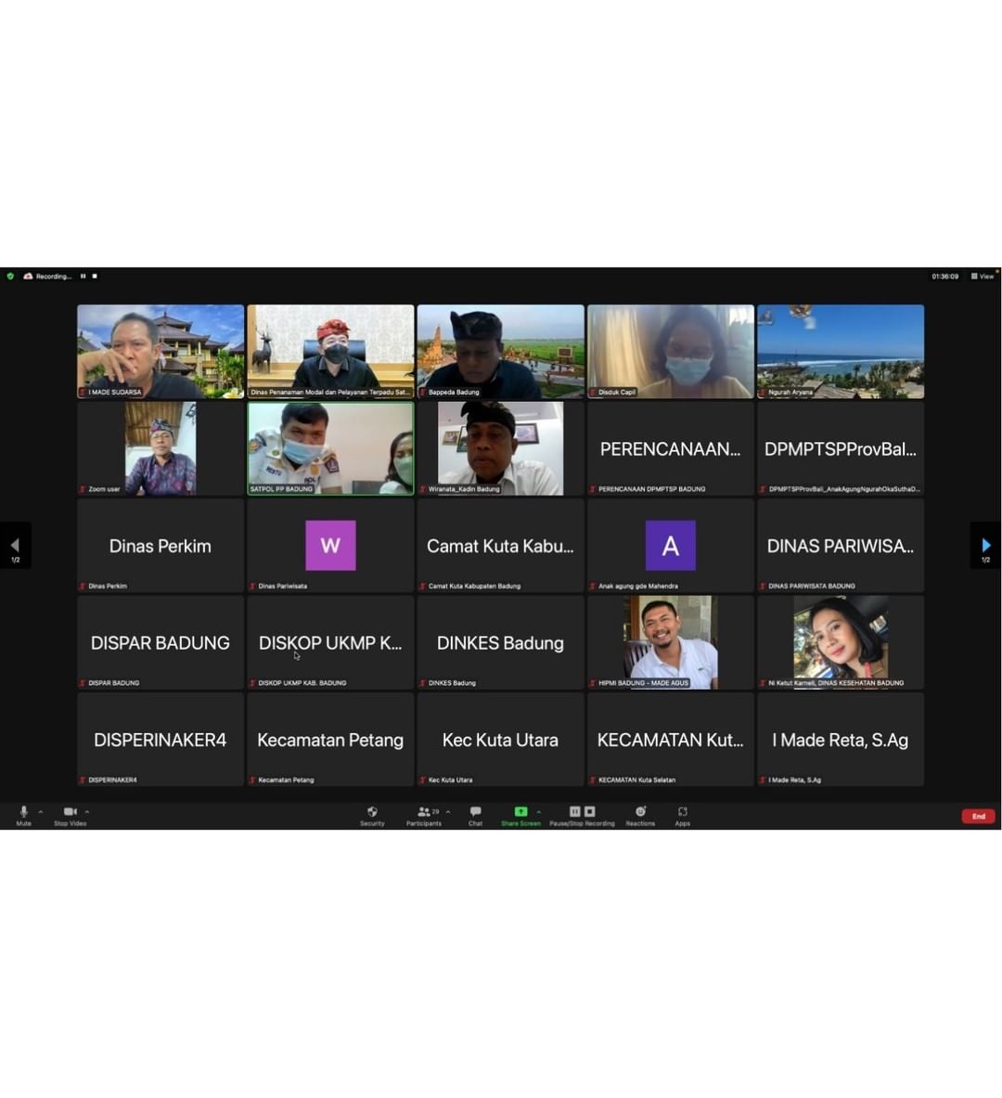
Task: Select the SATPOL PP BADUNG video tile
Action: [x=330, y=447]
